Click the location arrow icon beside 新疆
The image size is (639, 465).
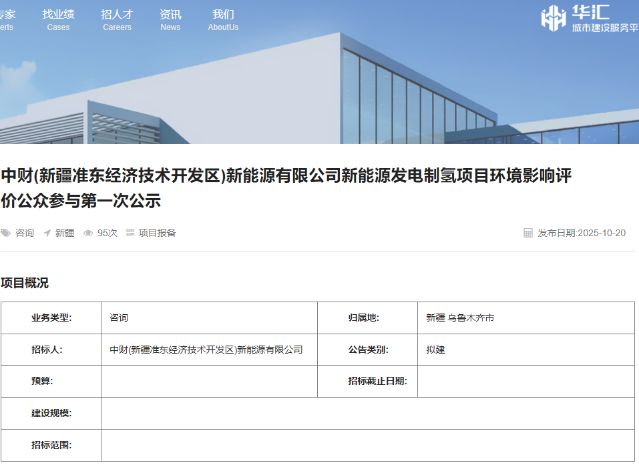(x=46, y=233)
